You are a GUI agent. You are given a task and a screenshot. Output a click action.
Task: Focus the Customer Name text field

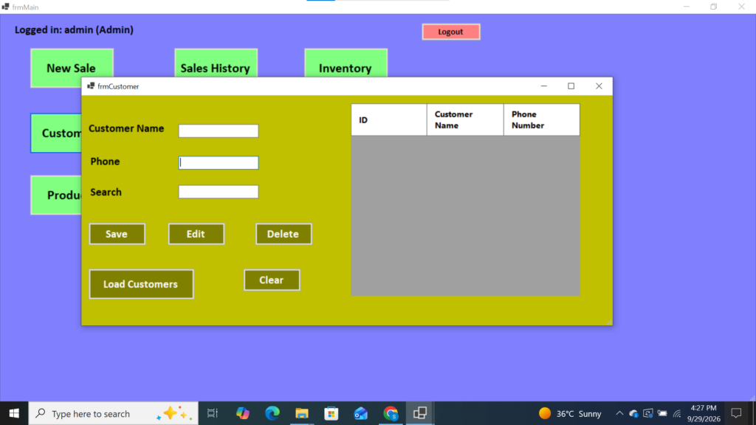[x=219, y=131]
